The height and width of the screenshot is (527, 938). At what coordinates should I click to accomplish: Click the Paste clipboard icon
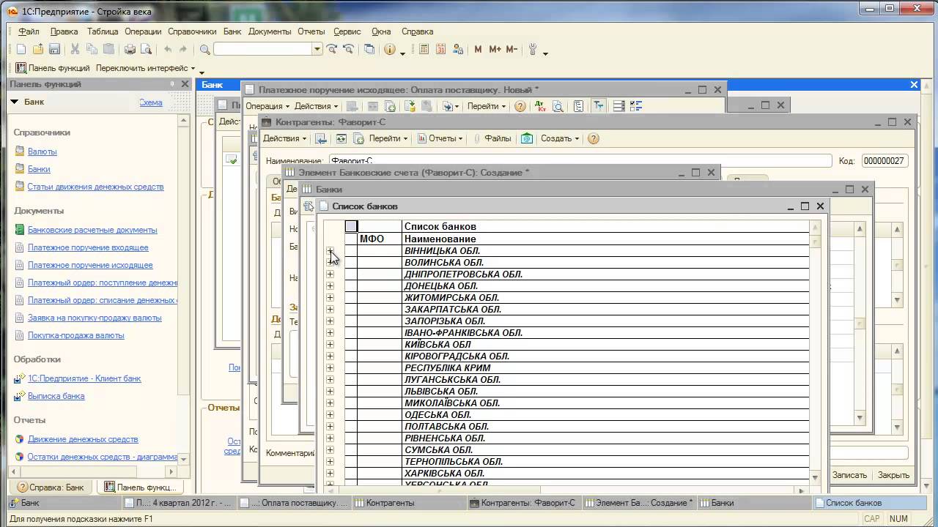(x=108, y=49)
